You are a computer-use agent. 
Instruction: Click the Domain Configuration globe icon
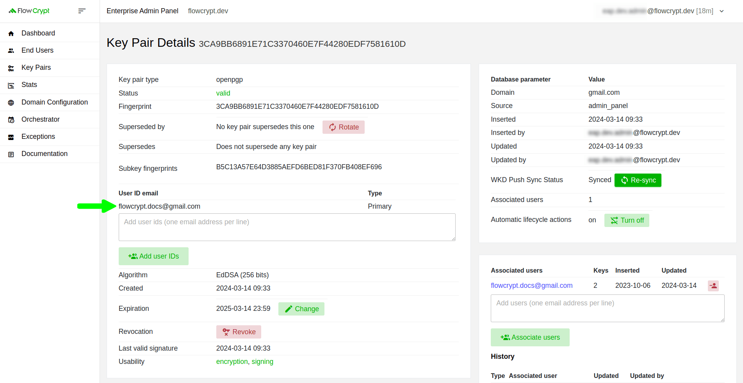tap(11, 103)
